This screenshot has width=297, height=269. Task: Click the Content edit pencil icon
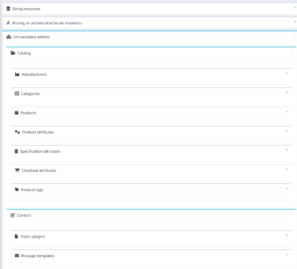(13, 215)
